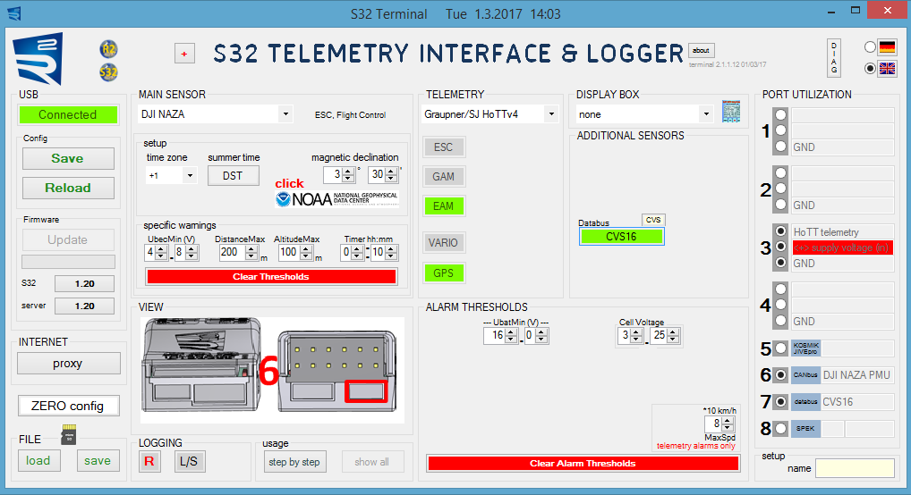Select English language flag radio

coord(870,69)
